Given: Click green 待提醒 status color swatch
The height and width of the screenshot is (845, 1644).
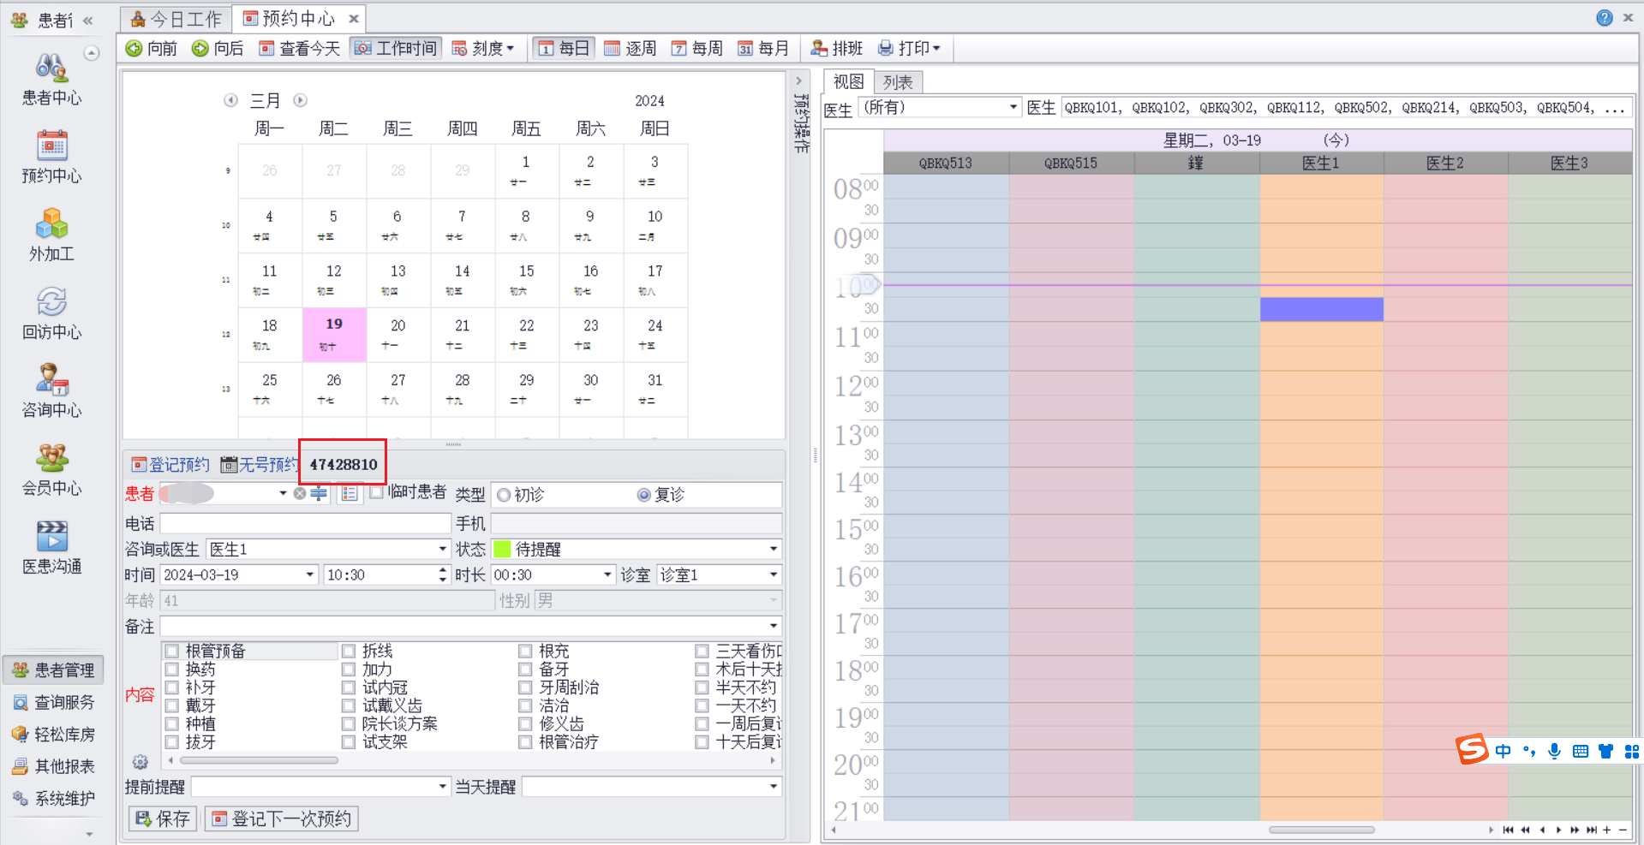Looking at the screenshot, I should pyautogui.click(x=502, y=549).
